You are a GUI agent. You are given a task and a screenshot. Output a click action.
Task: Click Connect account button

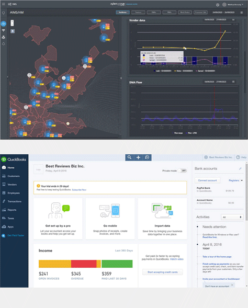click(207, 180)
